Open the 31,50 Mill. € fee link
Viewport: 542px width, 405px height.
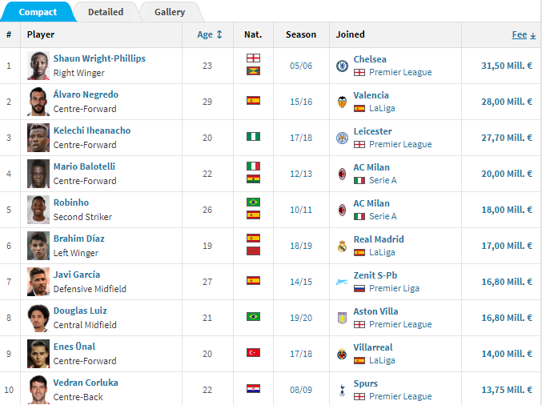point(507,66)
